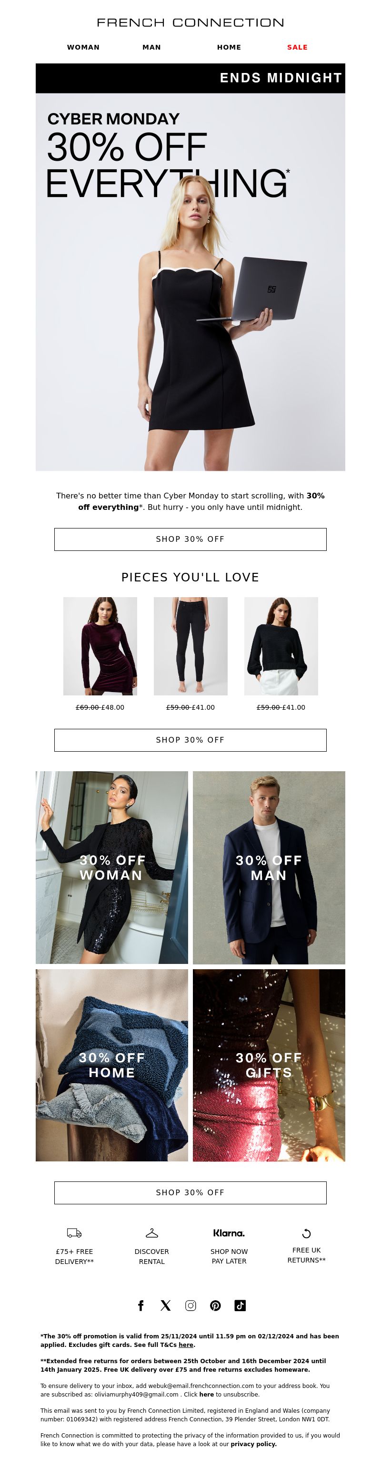Click the clothes hanger rental icon

click(x=151, y=1232)
